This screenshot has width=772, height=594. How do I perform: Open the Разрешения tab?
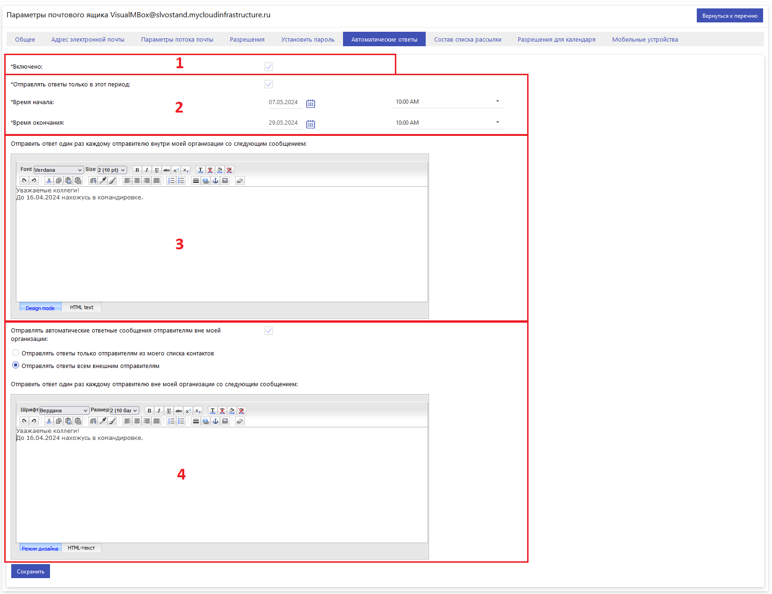[x=247, y=40]
